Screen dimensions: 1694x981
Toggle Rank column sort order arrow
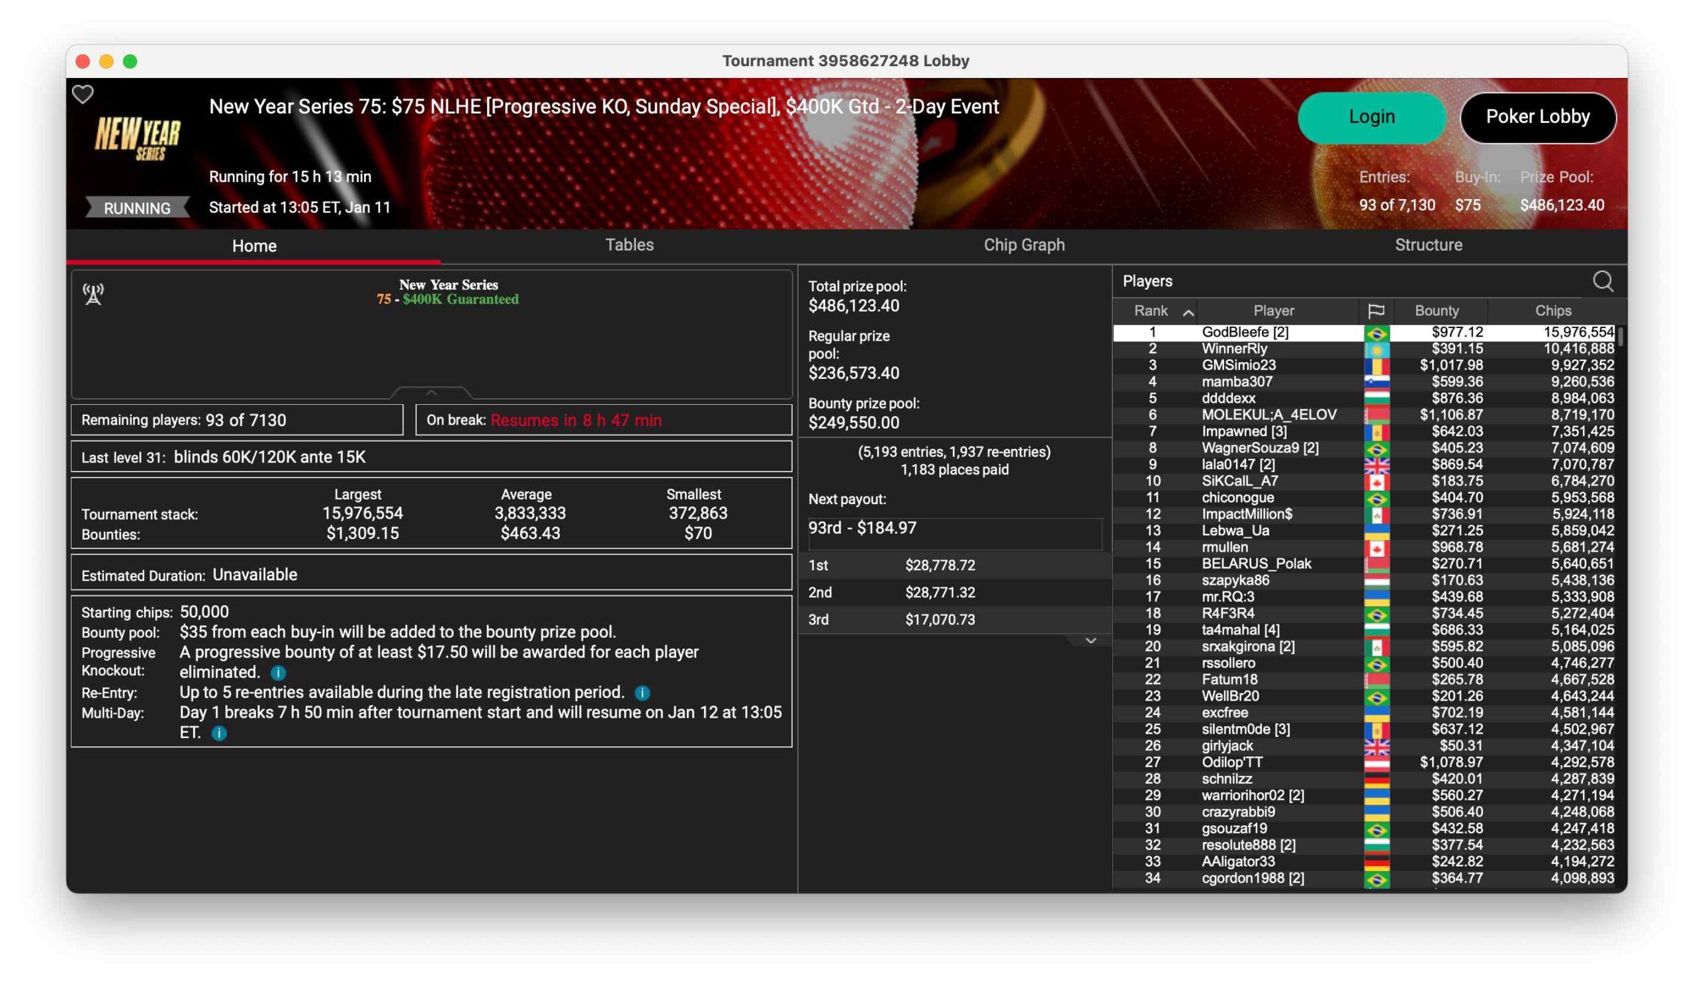click(x=1188, y=312)
